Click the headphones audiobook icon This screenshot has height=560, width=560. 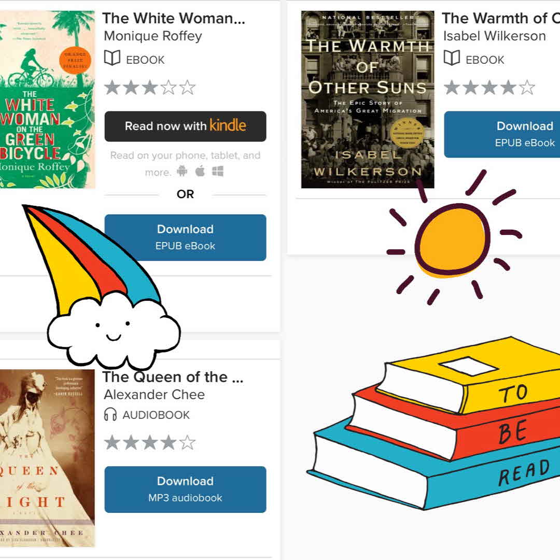[110, 415]
